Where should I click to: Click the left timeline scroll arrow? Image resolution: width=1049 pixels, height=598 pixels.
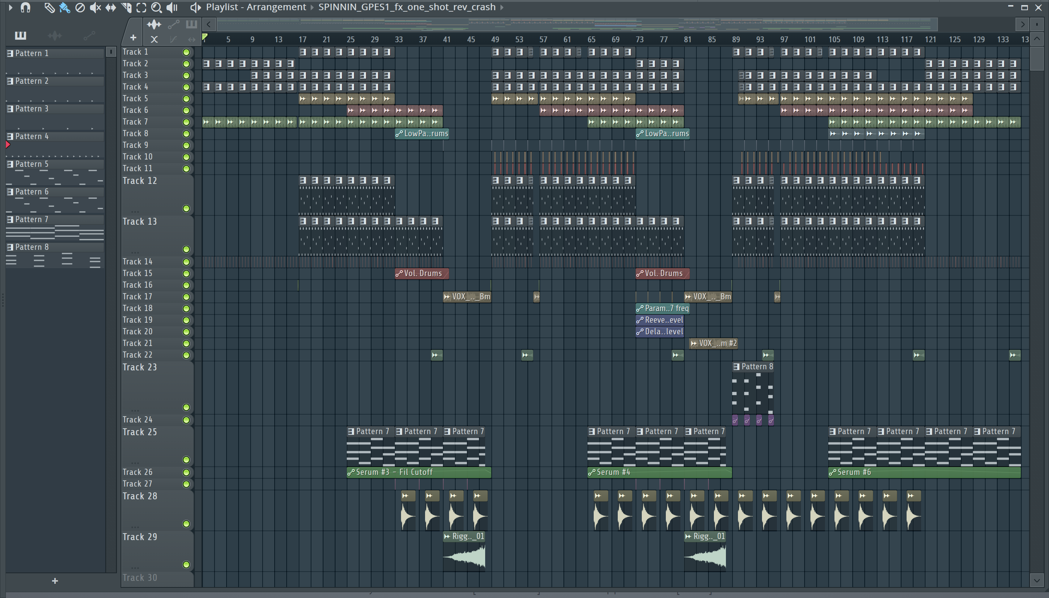(x=209, y=24)
